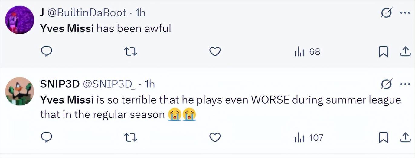Share SNIP3D's tweet

(x=404, y=138)
